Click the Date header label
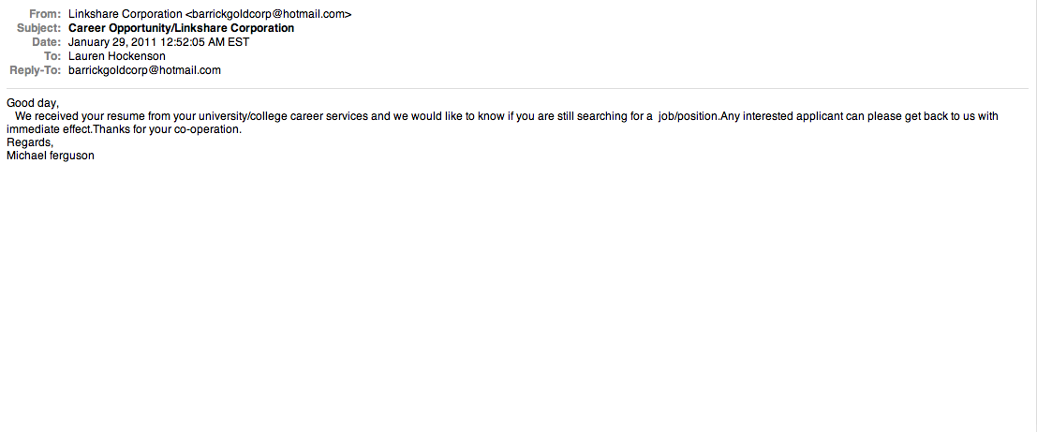 click(x=46, y=41)
